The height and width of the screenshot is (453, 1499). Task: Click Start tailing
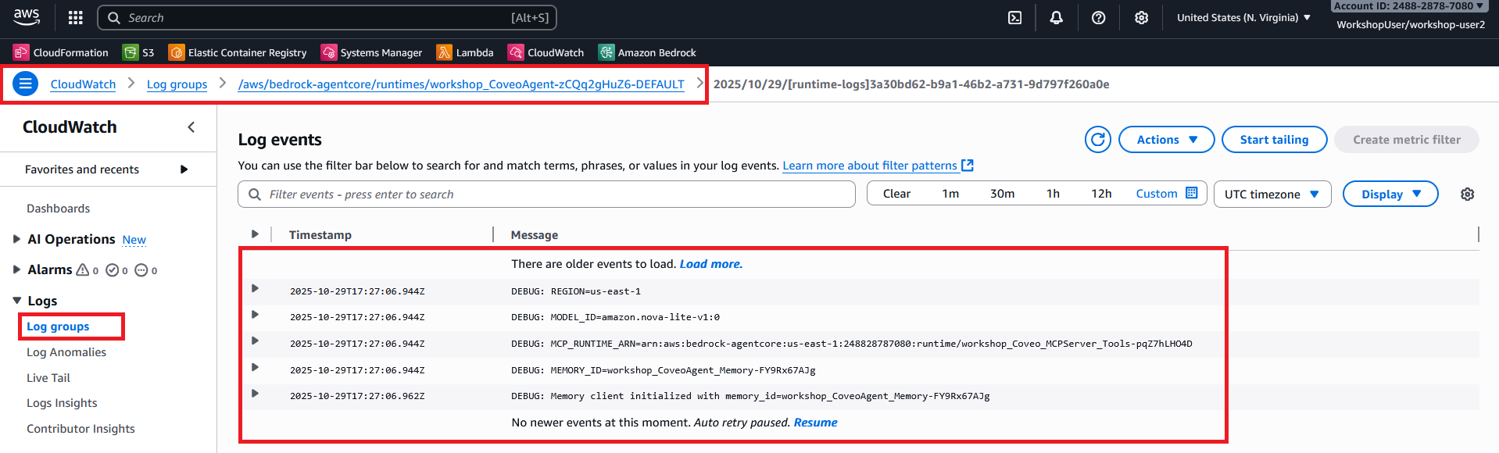1274,140
